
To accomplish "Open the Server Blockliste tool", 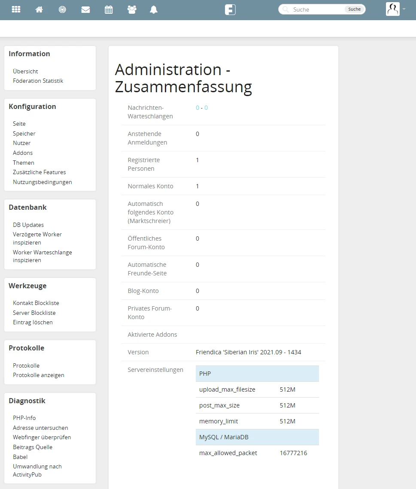I will [x=34, y=313].
